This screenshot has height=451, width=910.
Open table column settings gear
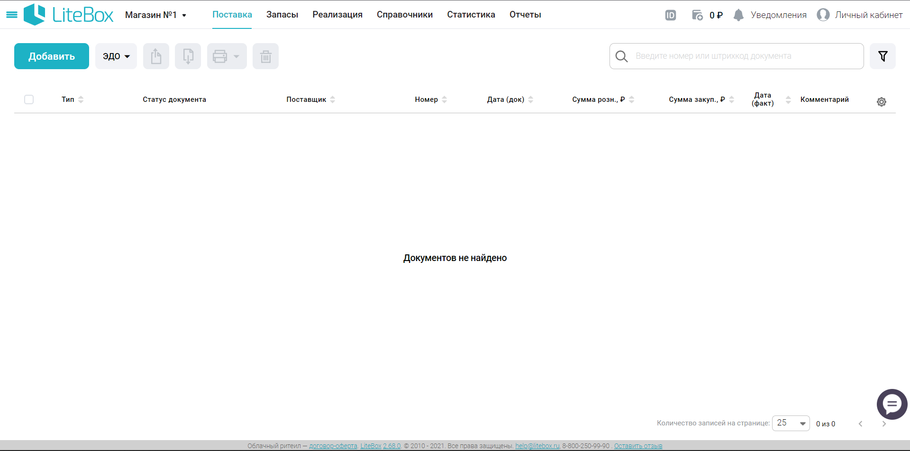(882, 102)
